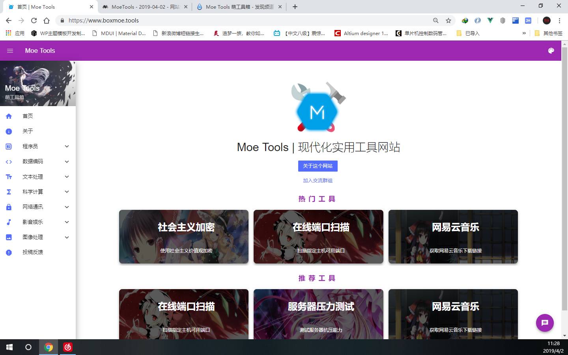Open 服务器压力测试 card under 推荐工具
Screen dimensions: 568x355
pos(318,314)
